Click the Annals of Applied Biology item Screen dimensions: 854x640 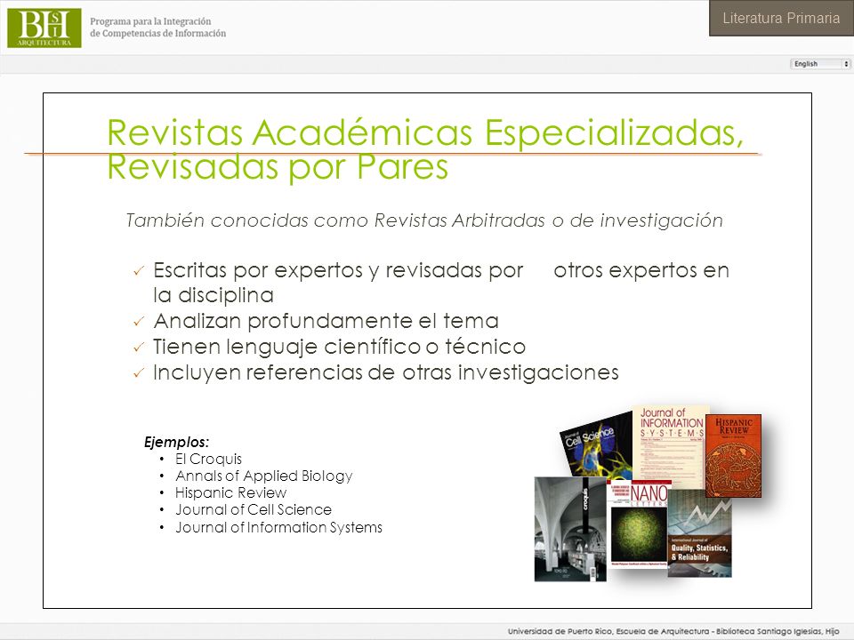[x=263, y=476]
